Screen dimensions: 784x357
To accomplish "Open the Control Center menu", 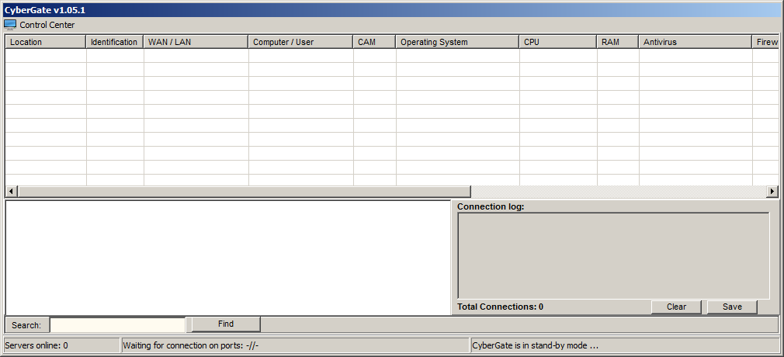I will click(47, 25).
